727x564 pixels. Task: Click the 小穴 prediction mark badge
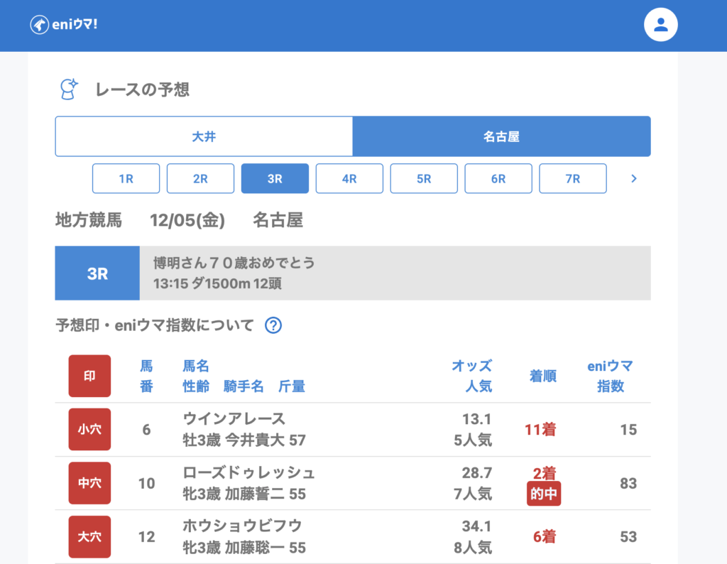(x=89, y=430)
